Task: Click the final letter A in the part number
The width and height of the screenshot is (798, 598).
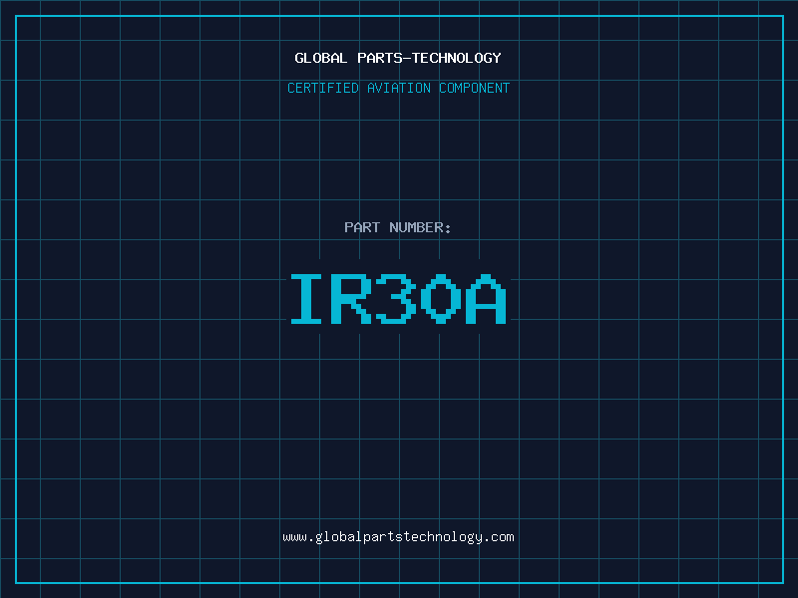Action: point(488,298)
